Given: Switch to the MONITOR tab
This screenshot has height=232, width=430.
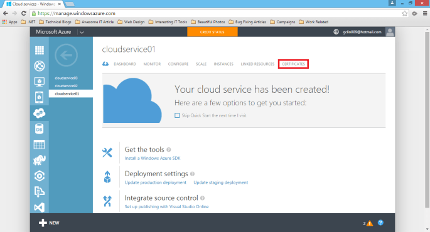Looking at the screenshot, I should [x=152, y=64].
